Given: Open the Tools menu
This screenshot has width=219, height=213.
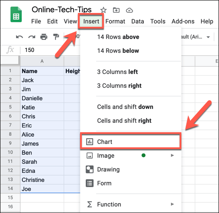Looking at the screenshot, I should click(158, 21).
